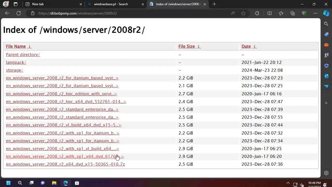Screen dimensions: 332x187
Task: Open a new tab with plus button
Action: (x=214, y=4)
